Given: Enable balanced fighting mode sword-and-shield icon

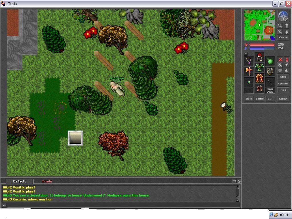Looking at the screenshot, I should (280, 65).
